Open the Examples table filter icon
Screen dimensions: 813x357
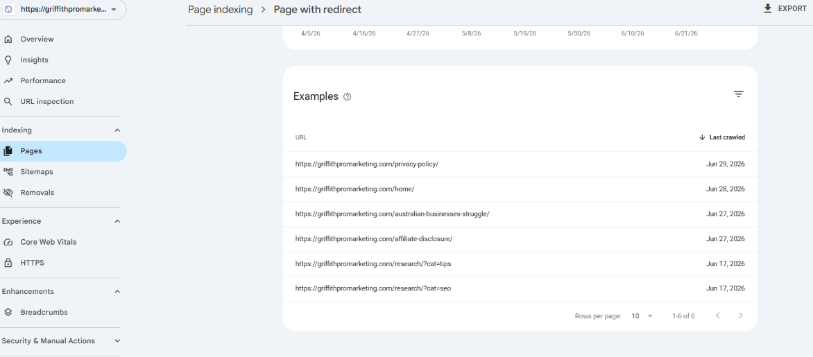point(738,94)
